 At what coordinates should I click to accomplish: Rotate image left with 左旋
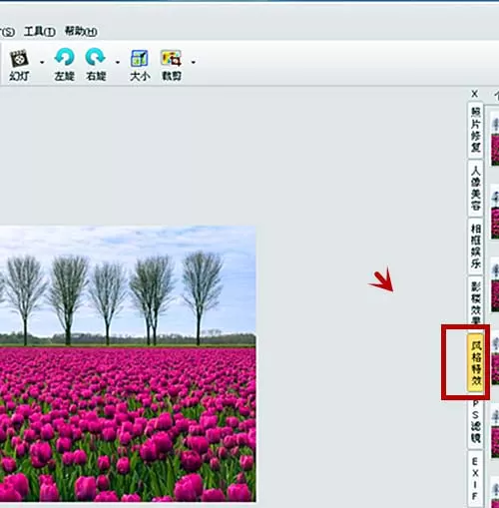[x=64, y=65]
